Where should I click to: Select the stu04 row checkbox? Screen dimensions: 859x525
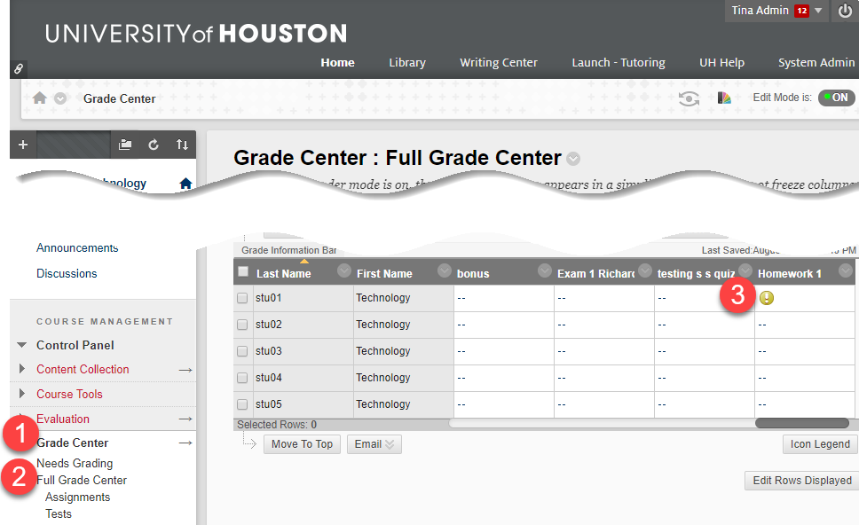click(x=242, y=378)
